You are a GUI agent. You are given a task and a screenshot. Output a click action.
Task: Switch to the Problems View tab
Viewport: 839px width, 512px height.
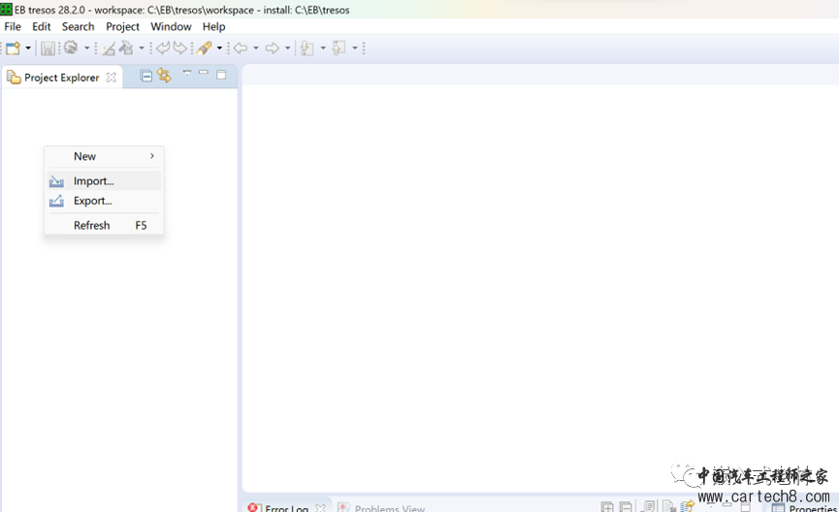pyautogui.click(x=389, y=507)
